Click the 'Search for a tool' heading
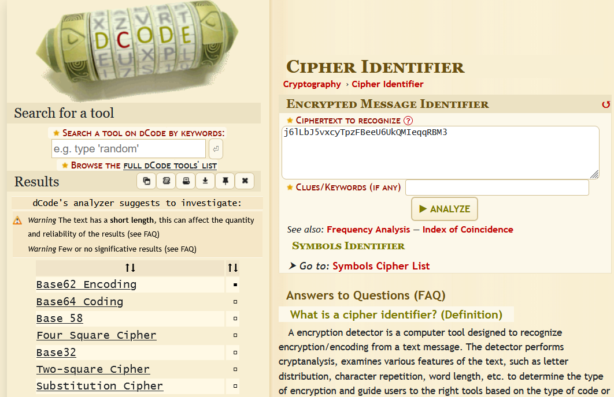 coord(64,113)
